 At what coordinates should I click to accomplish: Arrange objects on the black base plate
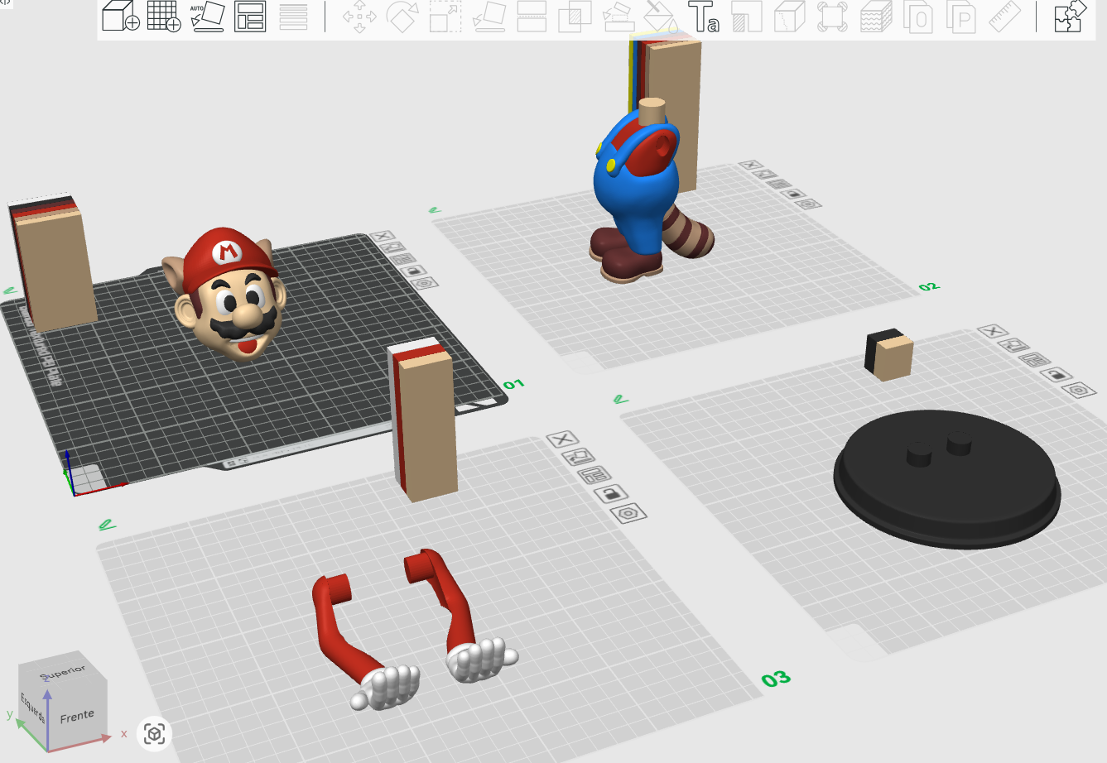pos(1035,360)
